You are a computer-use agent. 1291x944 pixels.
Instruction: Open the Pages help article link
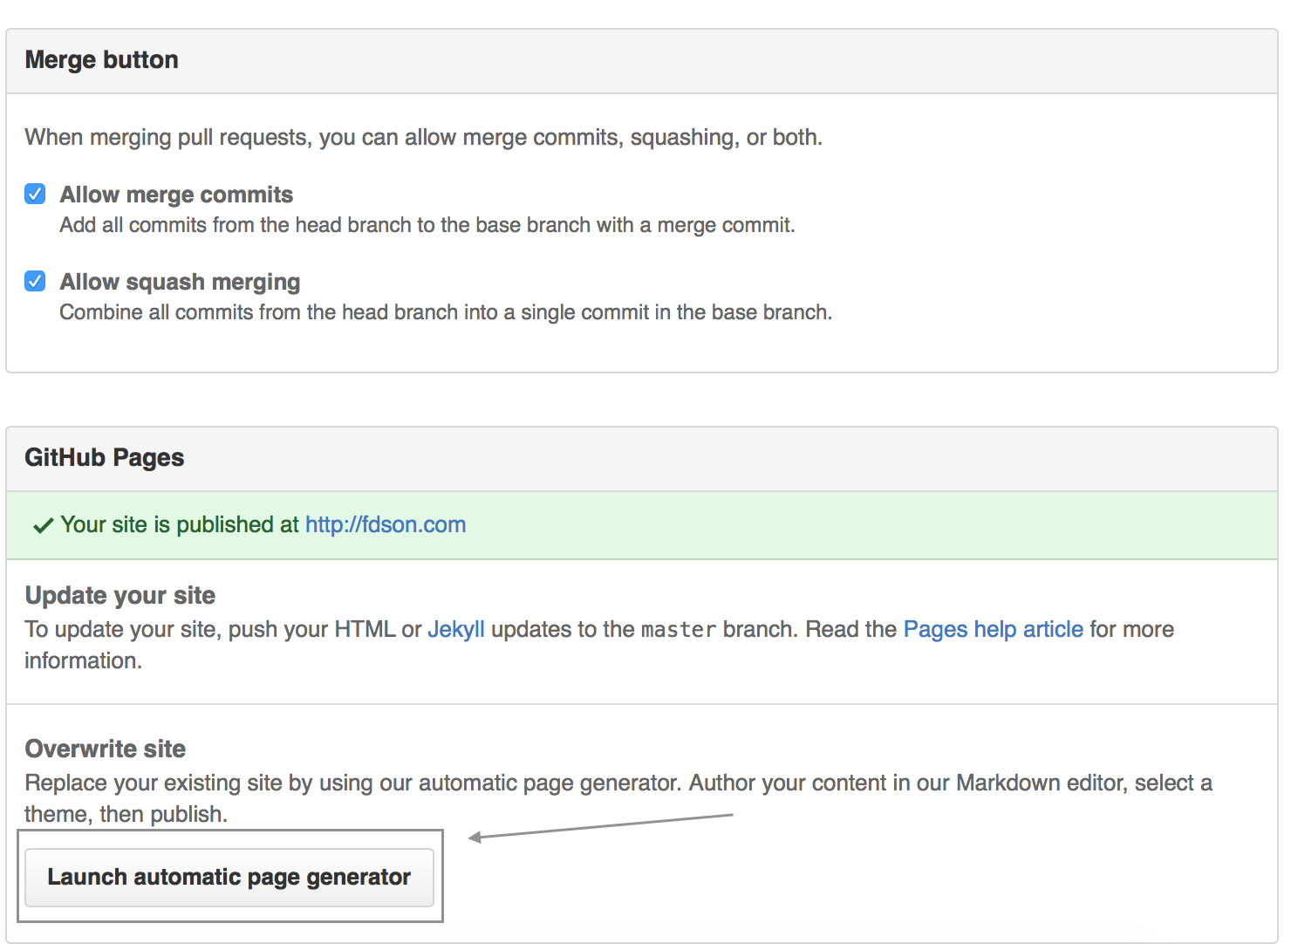point(993,629)
